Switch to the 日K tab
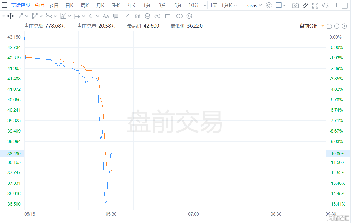This screenshot has height=223, width=351. (x=69, y=5)
